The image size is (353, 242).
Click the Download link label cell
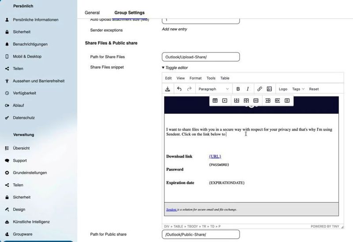[x=179, y=156]
